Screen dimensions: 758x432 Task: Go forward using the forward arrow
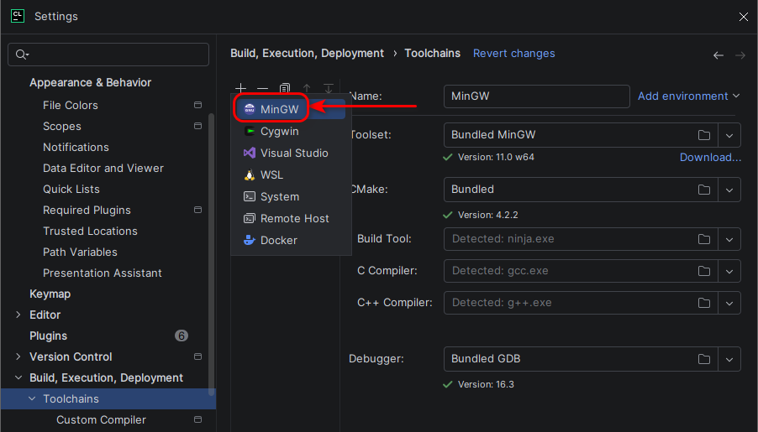[740, 55]
